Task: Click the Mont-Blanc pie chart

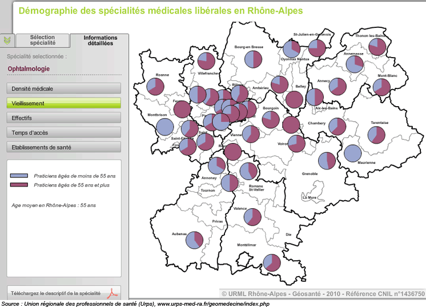Action: click(x=381, y=87)
